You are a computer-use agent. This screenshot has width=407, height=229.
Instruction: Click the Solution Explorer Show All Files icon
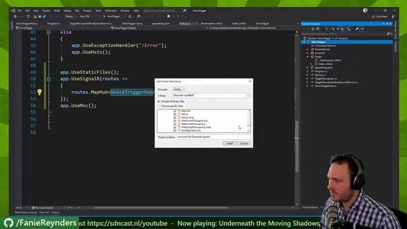(342, 29)
